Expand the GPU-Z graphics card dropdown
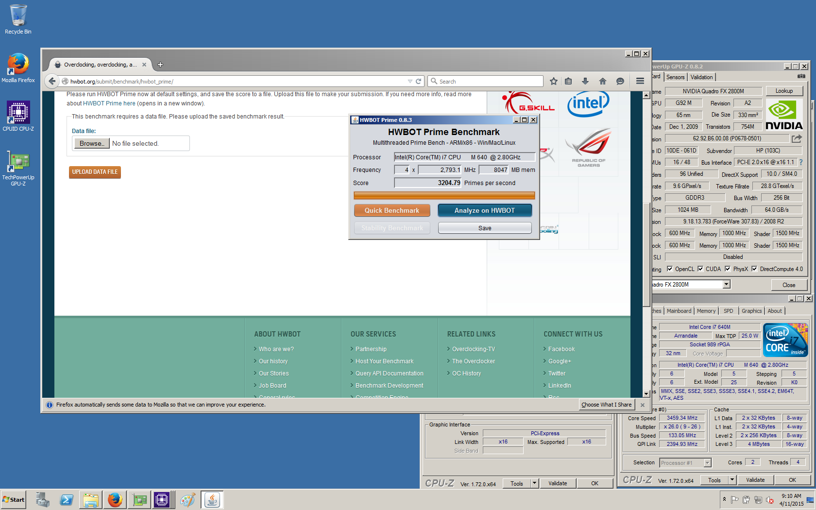This screenshot has width=816, height=510. coord(726,285)
